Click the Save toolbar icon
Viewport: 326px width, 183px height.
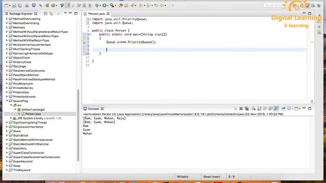point(14,6)
